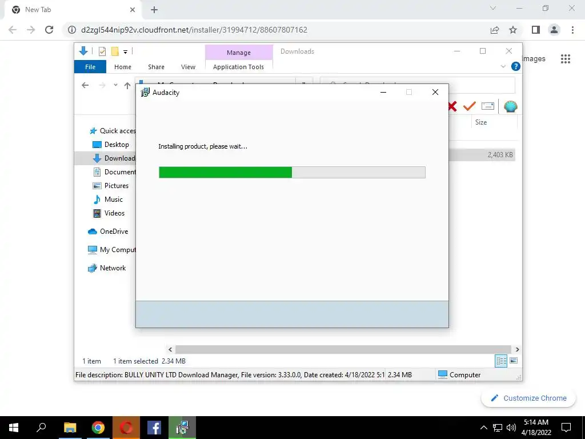Share this page icon in Chrome
The width and height of the screenshot is (585, 439).
[495, 30]
